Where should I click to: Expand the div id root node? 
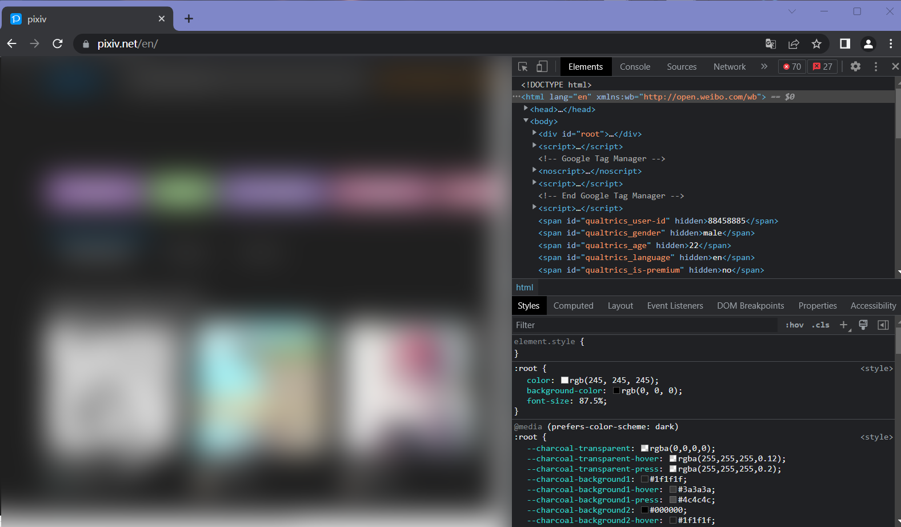[534, 133]
